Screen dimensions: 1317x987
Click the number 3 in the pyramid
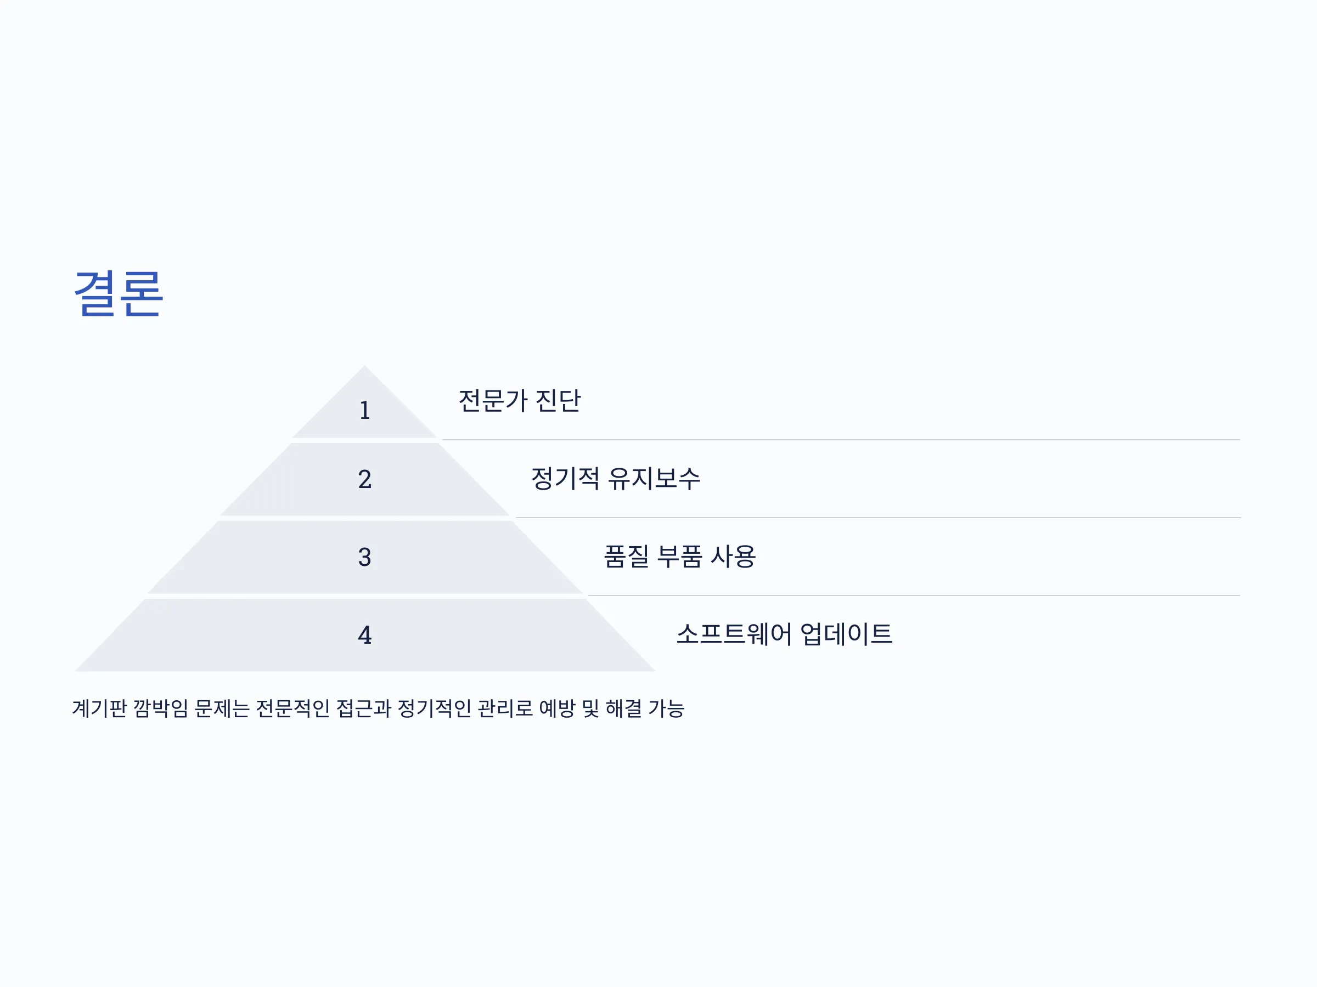point(365,558)
